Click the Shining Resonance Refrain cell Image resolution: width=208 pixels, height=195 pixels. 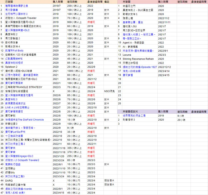138,59
